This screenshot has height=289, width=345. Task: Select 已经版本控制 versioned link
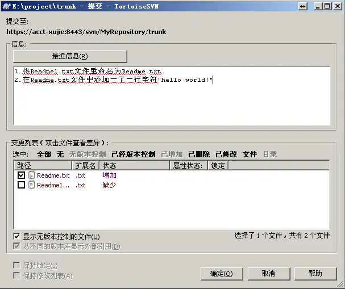(x=134, y=154)
